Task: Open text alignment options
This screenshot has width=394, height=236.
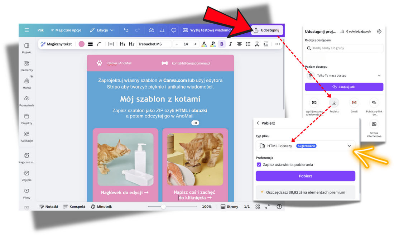Action: click(239, 44)
